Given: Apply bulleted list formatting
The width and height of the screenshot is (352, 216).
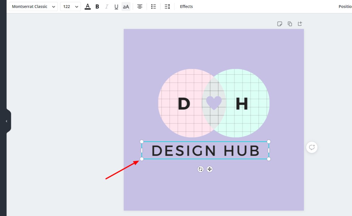Looking at the screenshot, I should (x=154, y=6).
